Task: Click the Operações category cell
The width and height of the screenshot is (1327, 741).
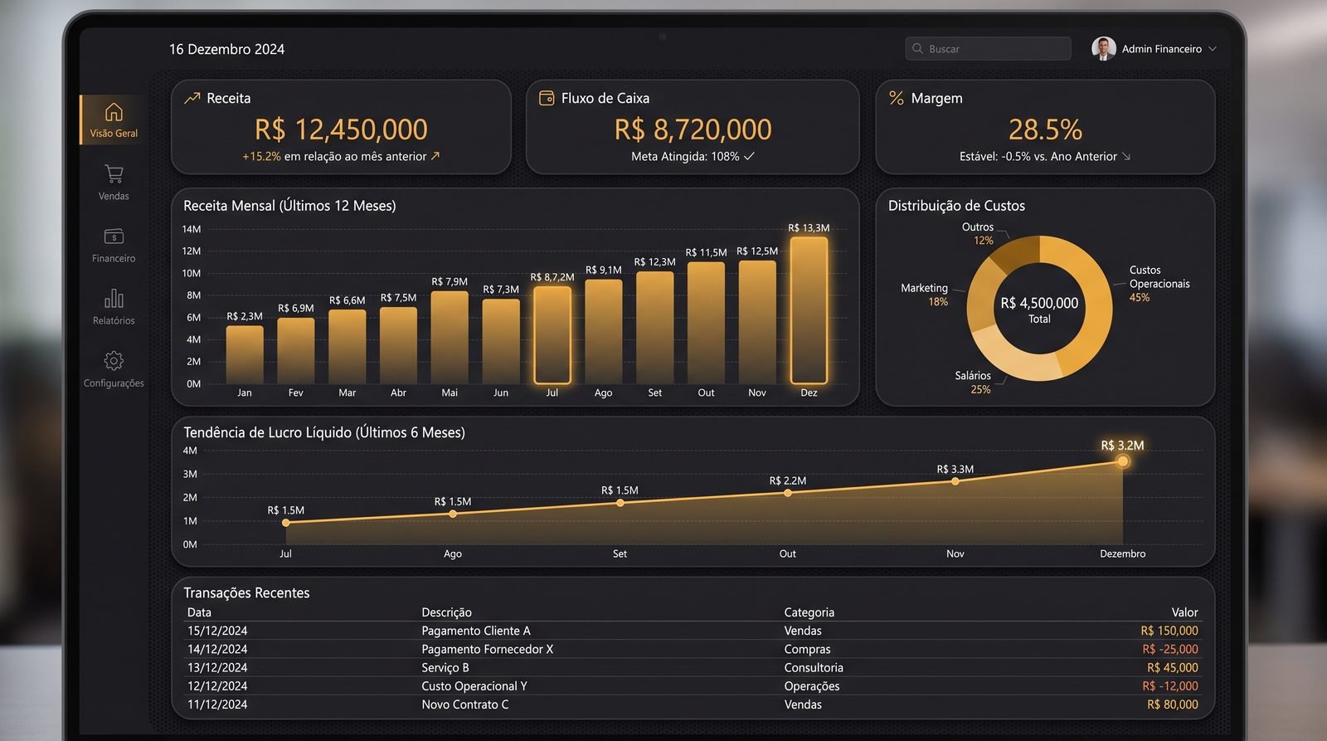Action: point(812,686)
